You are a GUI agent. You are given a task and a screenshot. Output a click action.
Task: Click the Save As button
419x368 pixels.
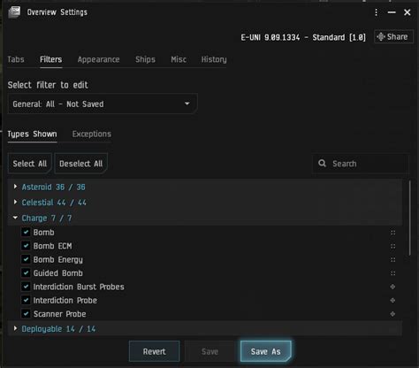tap(266, 351)
